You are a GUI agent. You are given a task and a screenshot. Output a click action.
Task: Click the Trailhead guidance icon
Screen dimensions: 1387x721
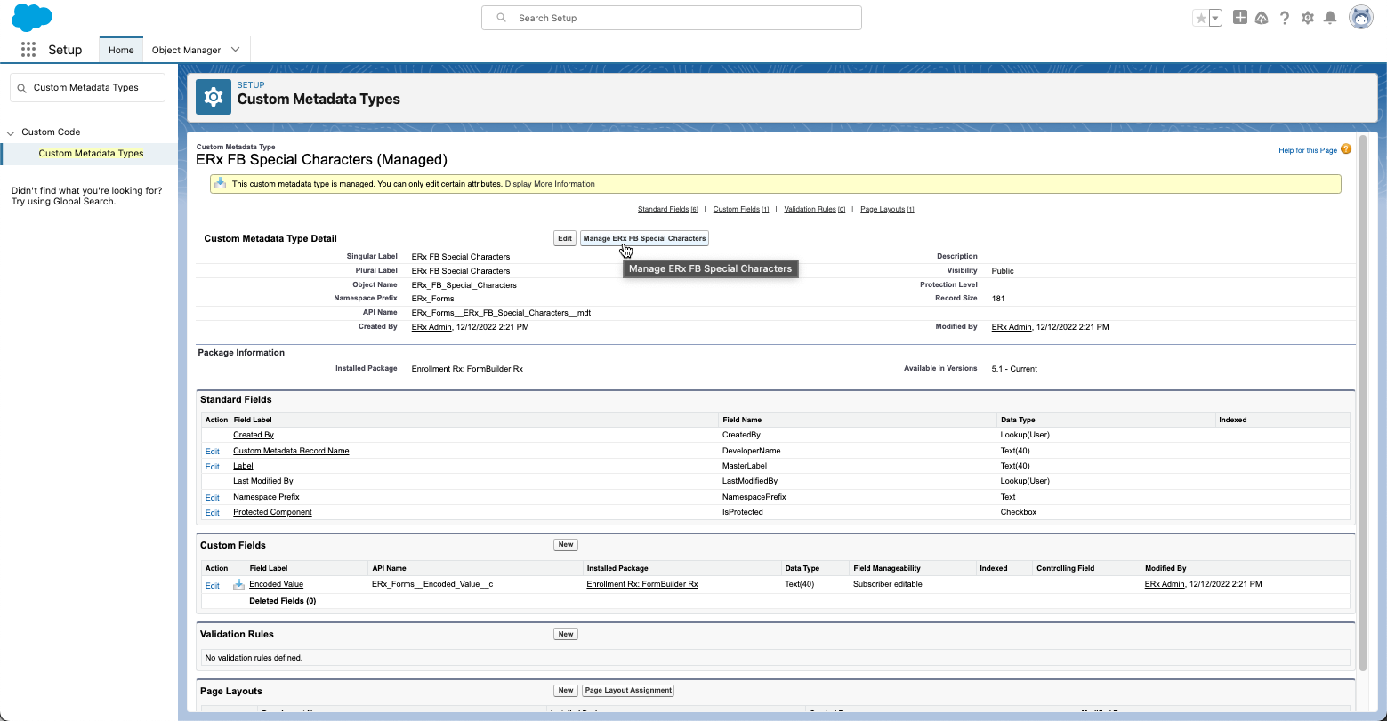click(1262, 18)
